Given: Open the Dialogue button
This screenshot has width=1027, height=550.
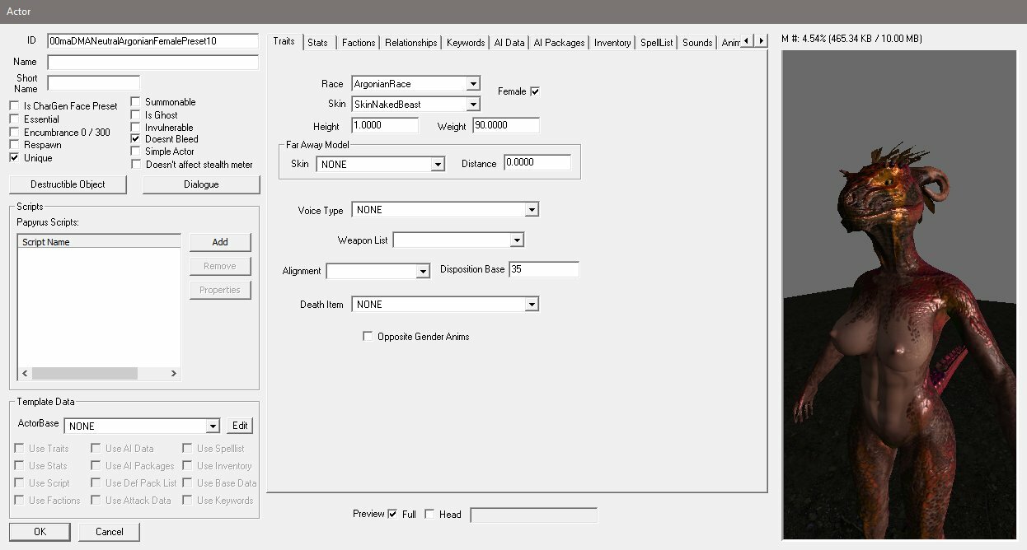Looking at the screenshot, I should 201,184.
